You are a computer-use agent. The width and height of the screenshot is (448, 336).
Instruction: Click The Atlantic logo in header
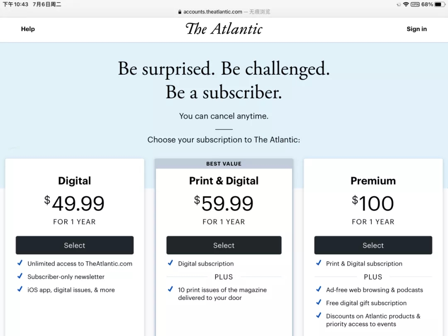point(224,29)
